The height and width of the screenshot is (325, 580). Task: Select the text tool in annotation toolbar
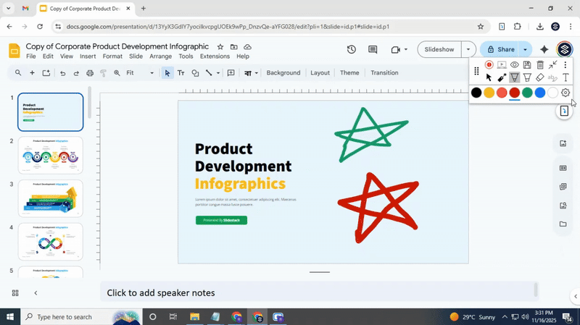[x=565, y=77]
